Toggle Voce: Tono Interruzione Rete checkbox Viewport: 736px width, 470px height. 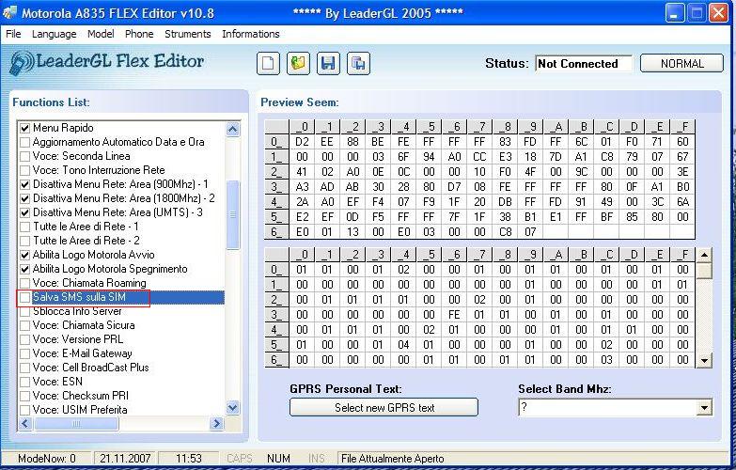click(x=24, y=170)
